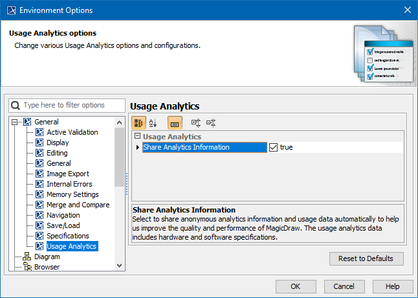The width and height of the screenshot is (418, 298).
Task: Uncheck Share Analytics Information checkbox
Action: click(273, 148)
